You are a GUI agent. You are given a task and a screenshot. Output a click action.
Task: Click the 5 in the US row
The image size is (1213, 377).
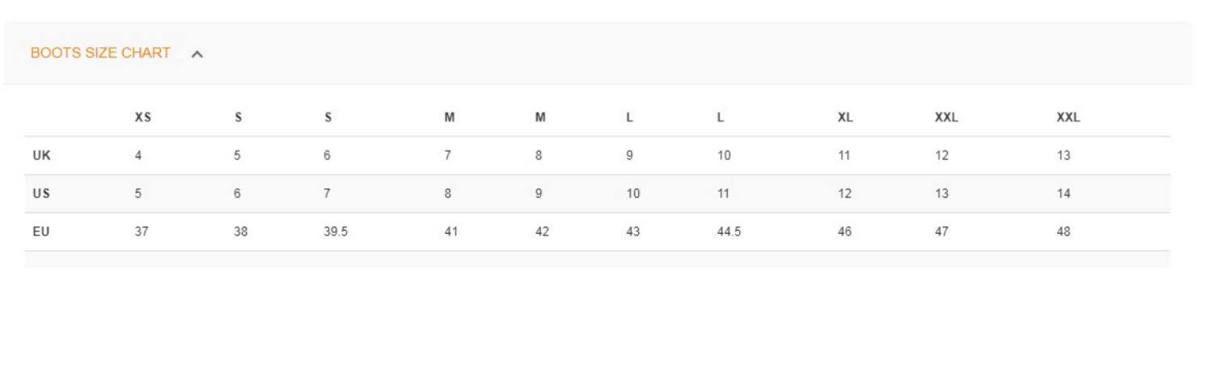click(138, 194)
